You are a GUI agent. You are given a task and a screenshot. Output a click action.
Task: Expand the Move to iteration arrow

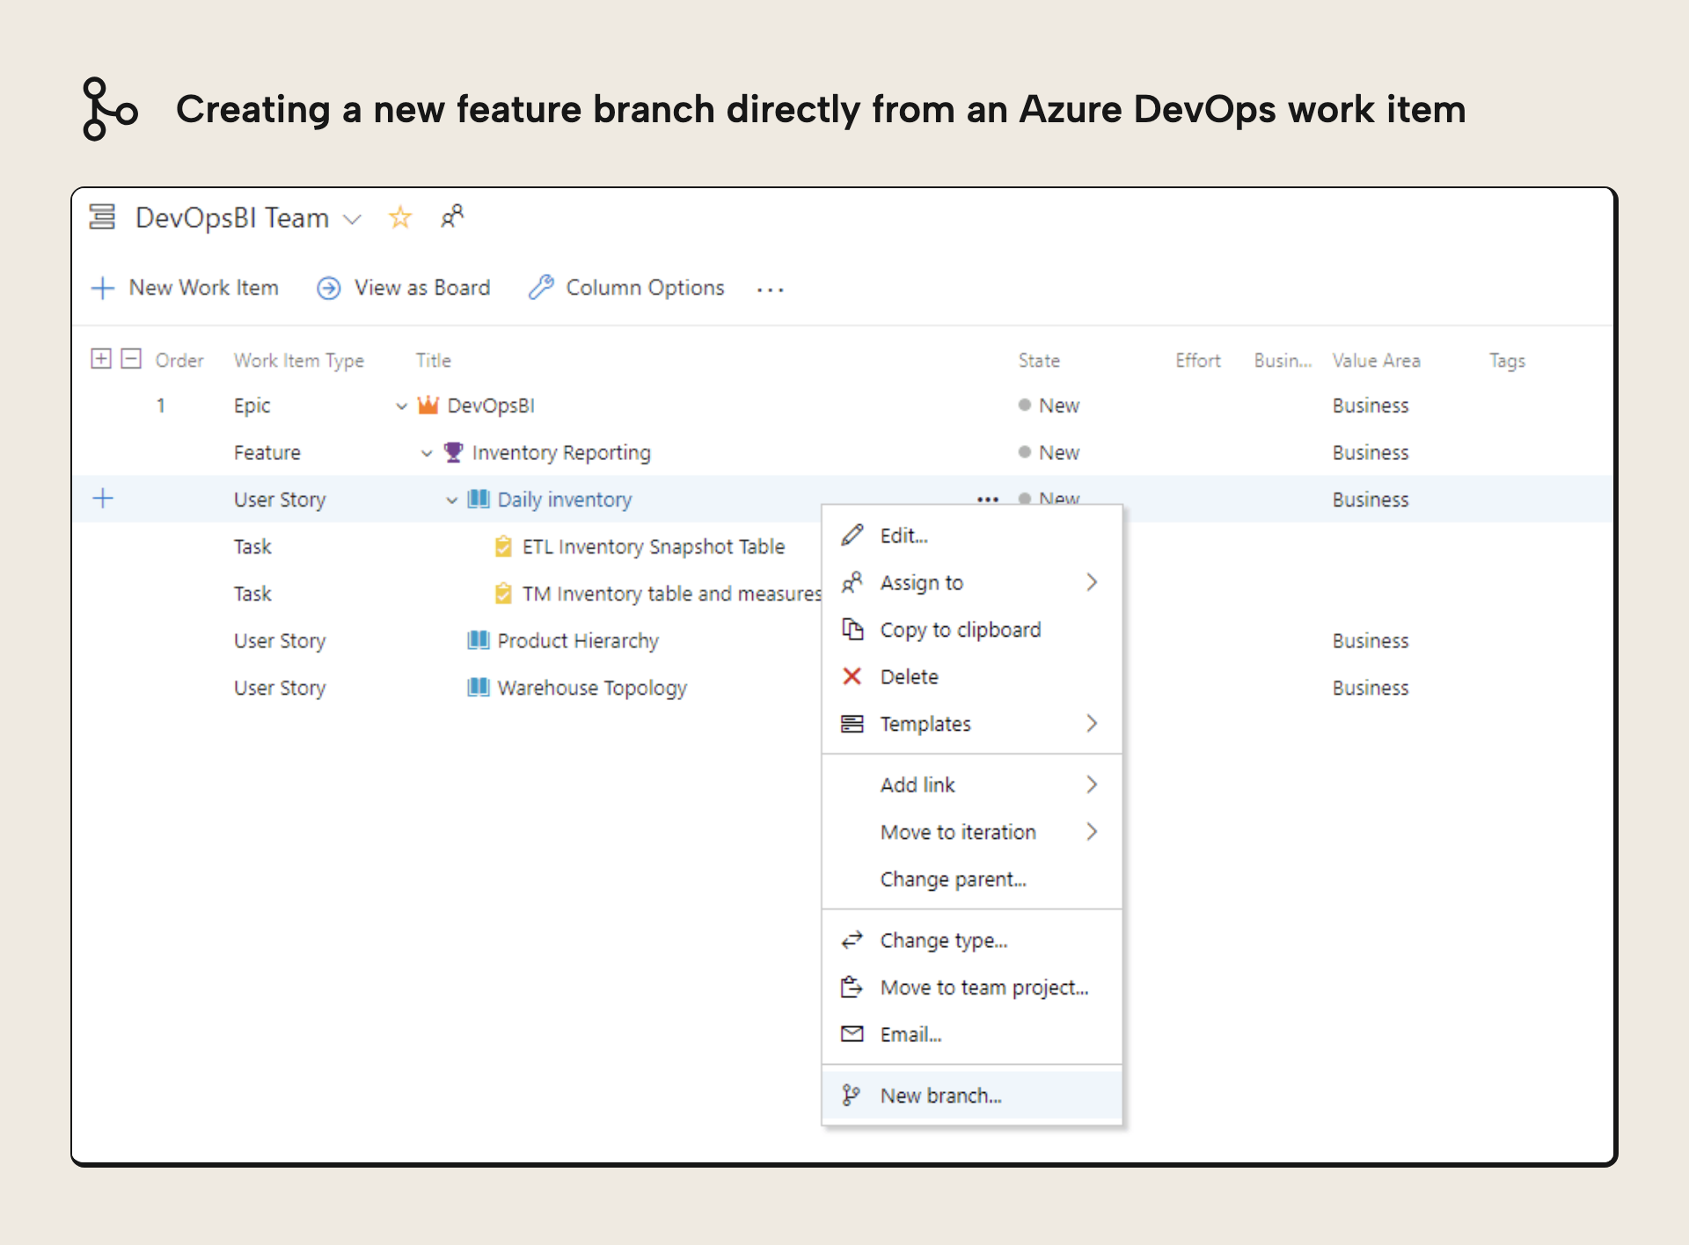1092,831
